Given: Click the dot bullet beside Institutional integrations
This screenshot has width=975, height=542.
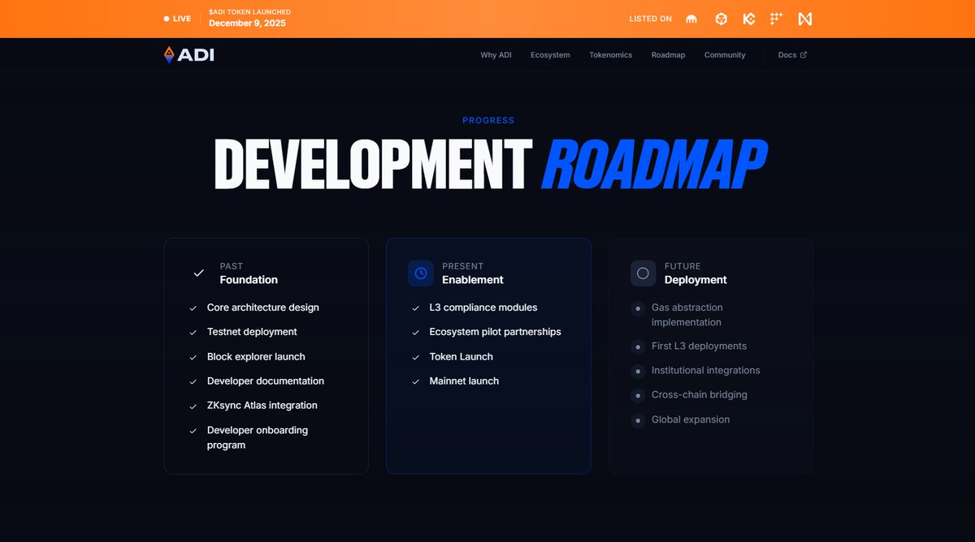Looking at the screenshot, I should click(x=638, y=371).
